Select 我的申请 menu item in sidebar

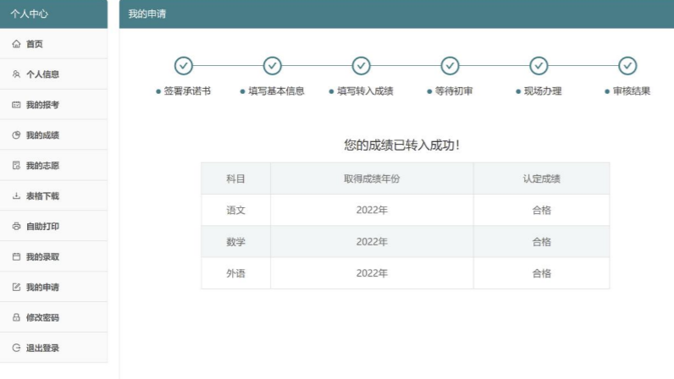coord(42,288)
